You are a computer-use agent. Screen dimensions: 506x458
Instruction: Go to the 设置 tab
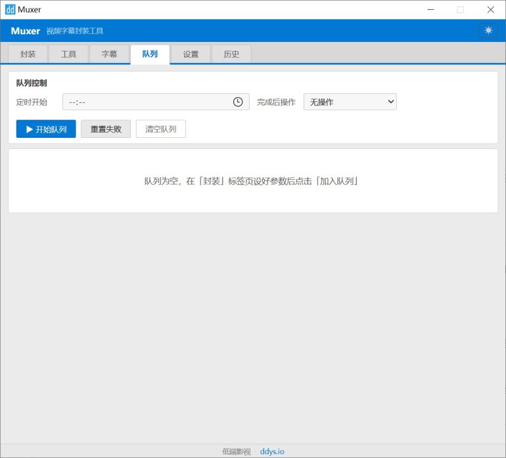click(x=191, y=54)
